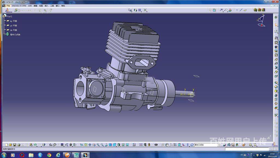Image resolution: width=280 pixels, height=158 pixels.
Task: Click the Zoom In magnifier
Action: pyautogui.click(x=98, y=145)
